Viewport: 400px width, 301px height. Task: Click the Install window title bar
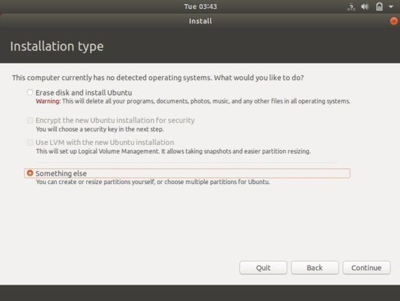pos(200,21)
